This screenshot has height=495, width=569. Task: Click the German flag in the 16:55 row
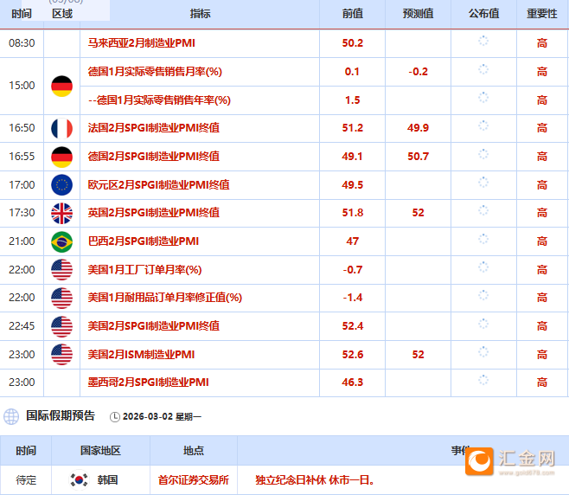(x=61, y=157)
